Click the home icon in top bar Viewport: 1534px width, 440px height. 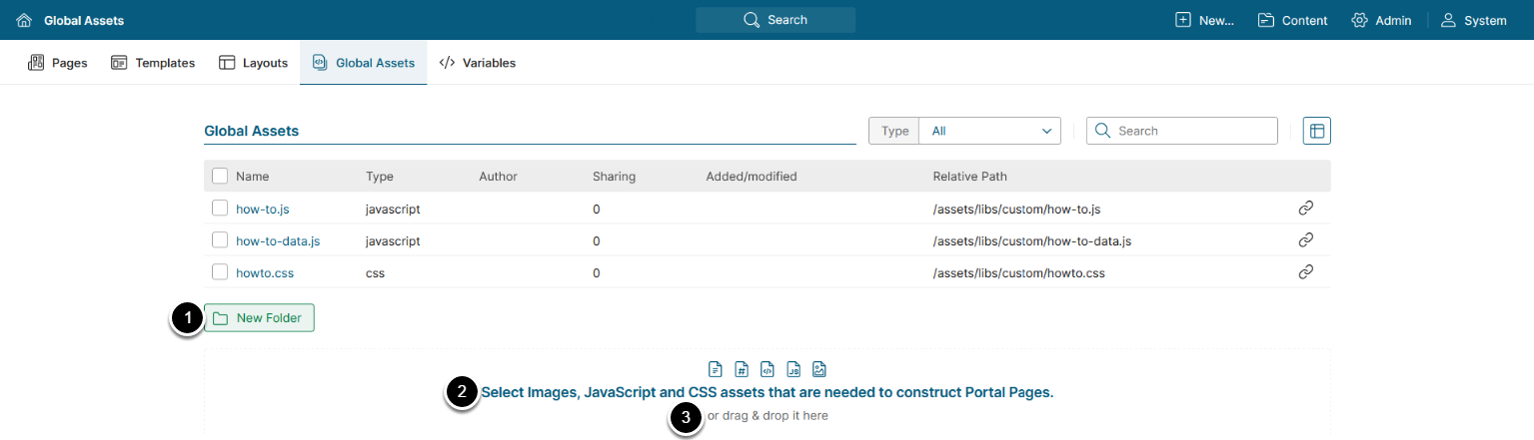tap(24, 20)
